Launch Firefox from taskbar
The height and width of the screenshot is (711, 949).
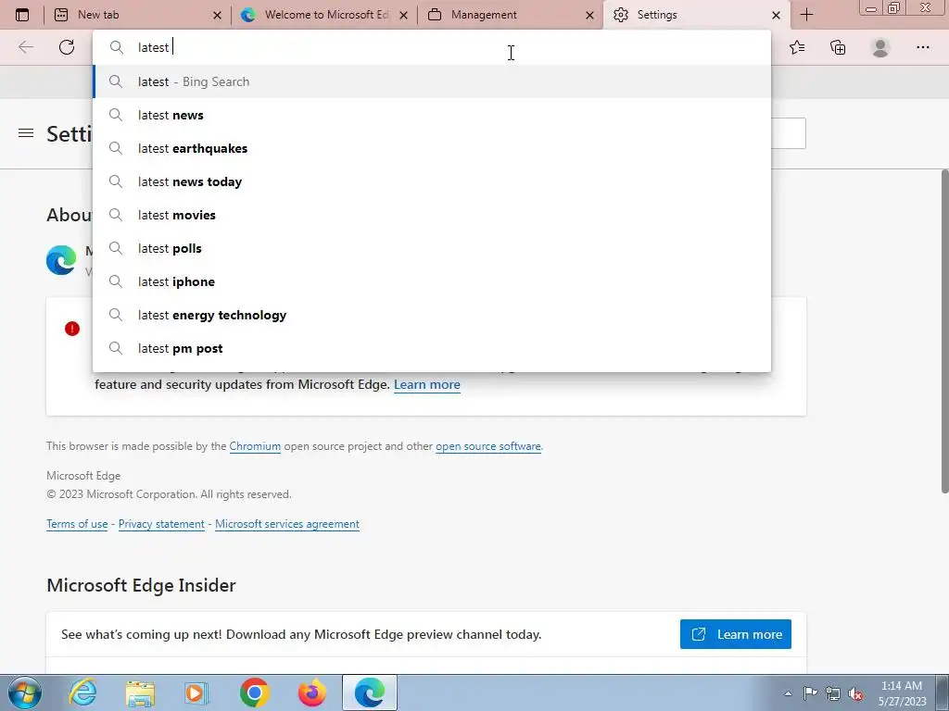311,692
